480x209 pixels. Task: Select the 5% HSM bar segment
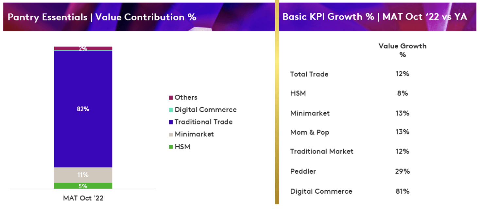(83, 186)
